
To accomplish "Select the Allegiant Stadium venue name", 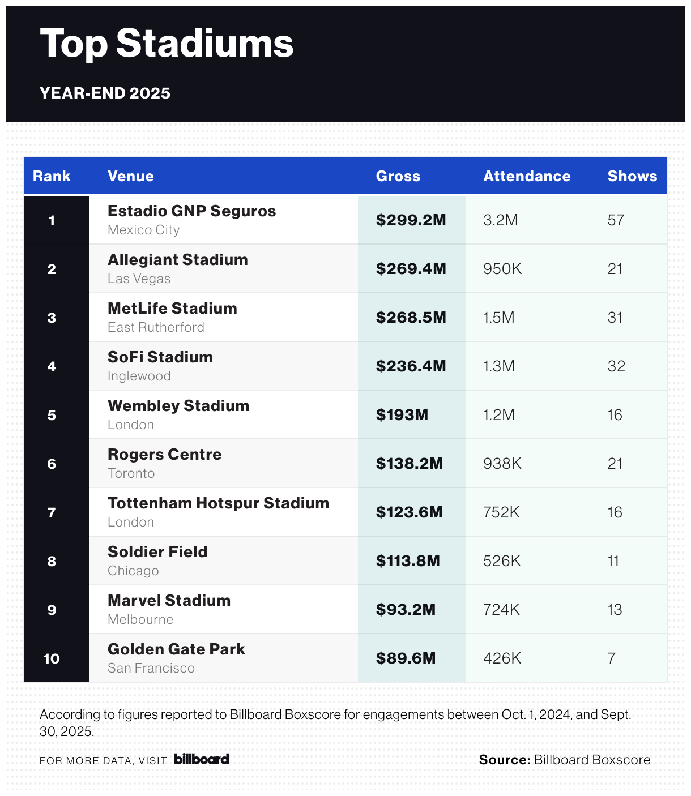I will [178, 260].
